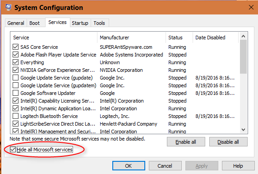Uncheck LightScribeService Direct Disc Labeling checkbox
The width and height of the screenshot is (258, 174).
(x=15, y=124)
